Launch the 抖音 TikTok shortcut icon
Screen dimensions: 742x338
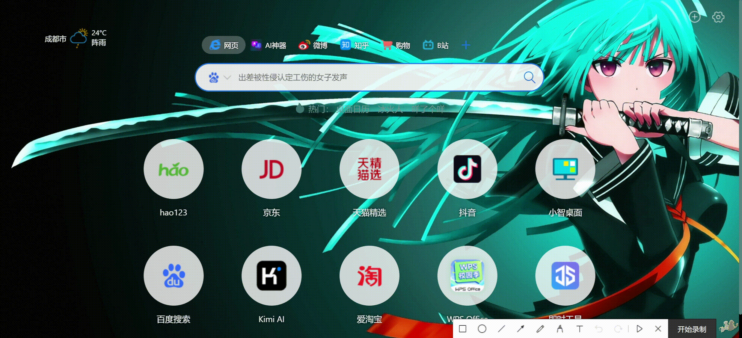(x=467, y=169)
